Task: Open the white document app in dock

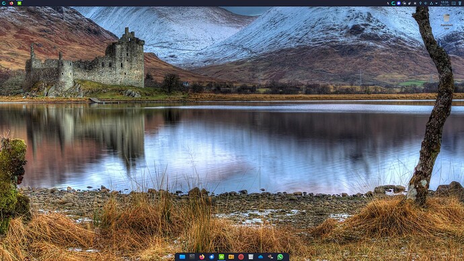Action: [251, 257]
